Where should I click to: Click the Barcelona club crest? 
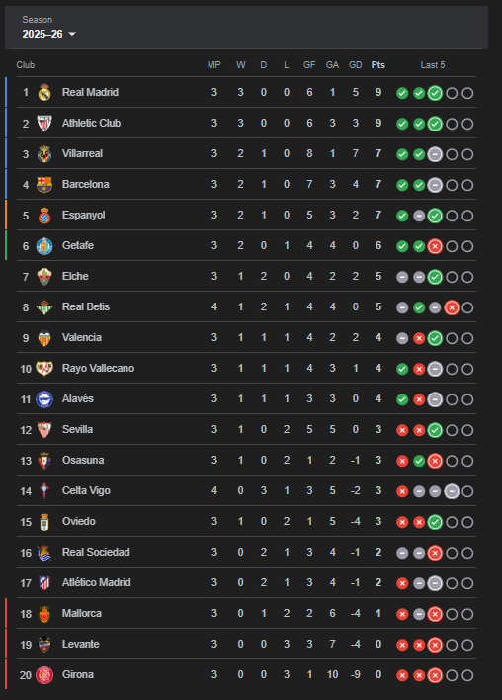44,184
